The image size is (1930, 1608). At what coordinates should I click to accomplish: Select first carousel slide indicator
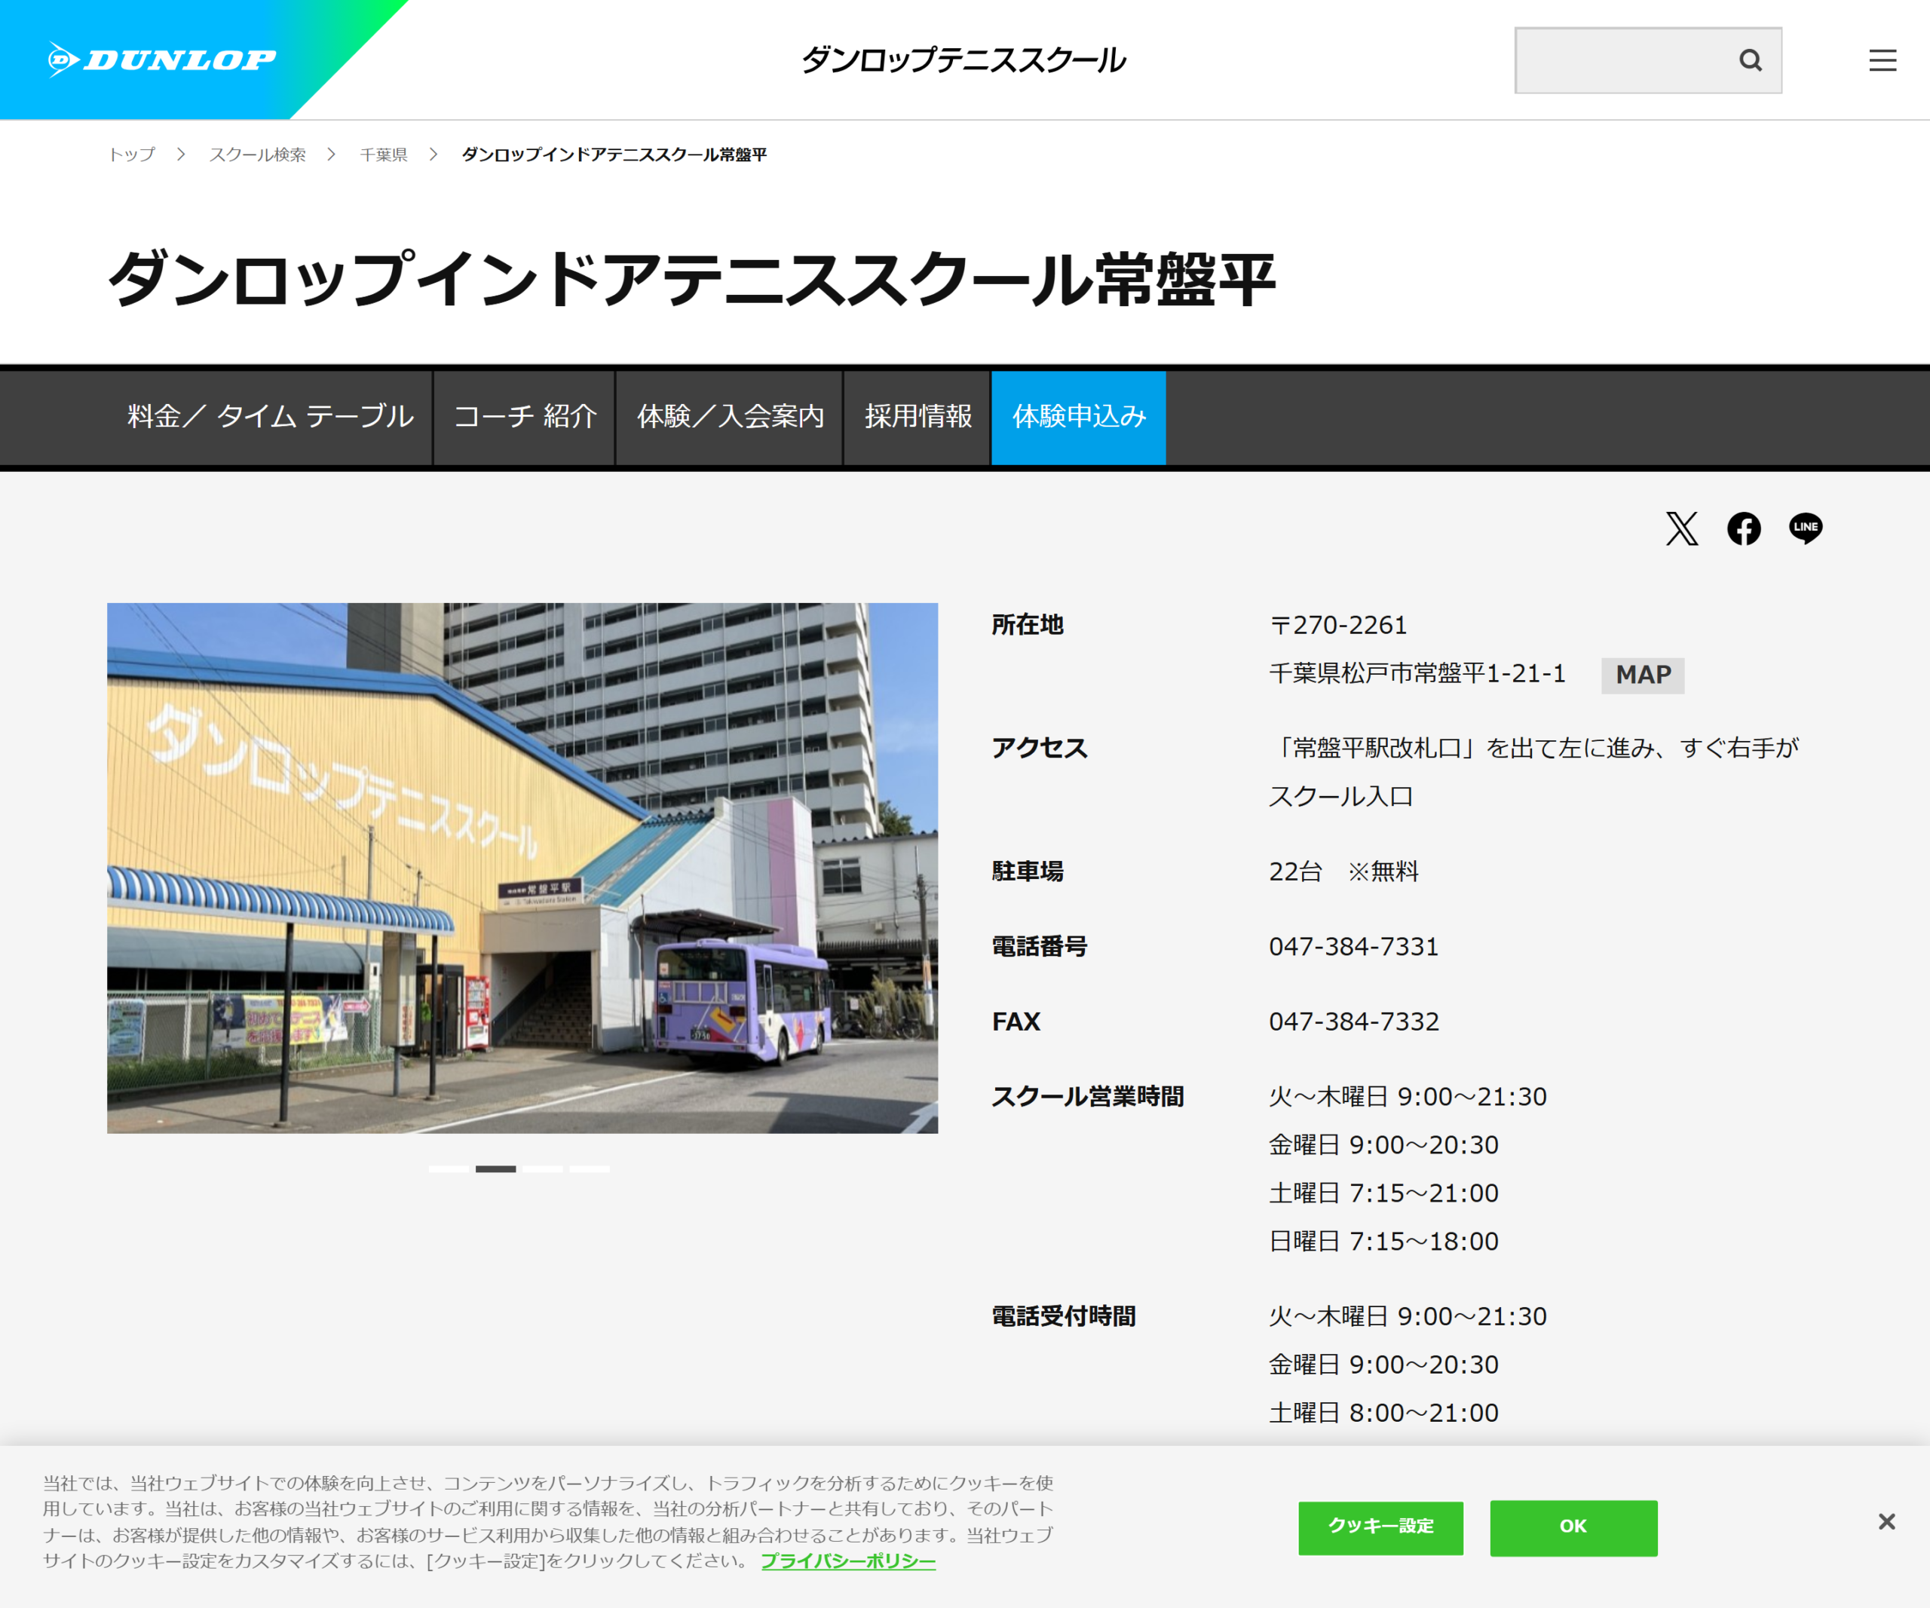(449, 1168)
